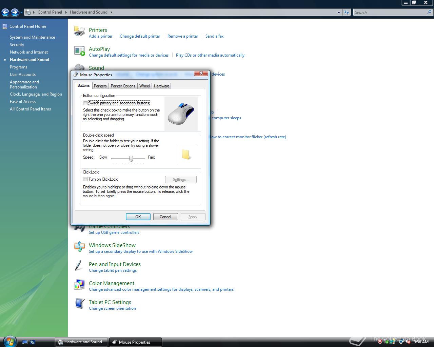The width and height of the screenshot is (434, 347).
Task: Click Mouse Properties taskbar button
Action: point(136,342)
